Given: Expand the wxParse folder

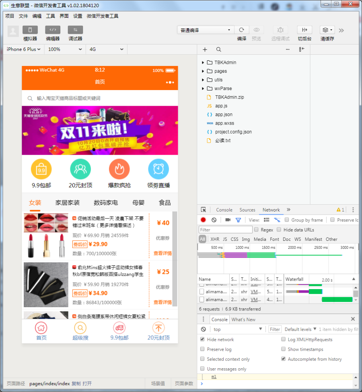Looking at the screenshot, I should pyautogui.click(x=203, y=88).
